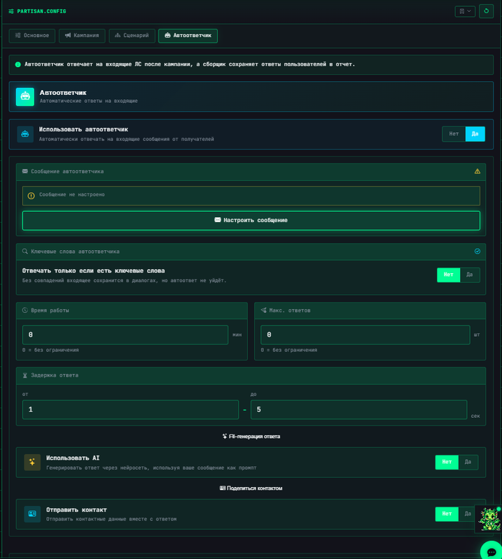The image size is (502, 559).
Task: Click the contact card icon beside Отправить контакт
Action: [x=32, y=514]
